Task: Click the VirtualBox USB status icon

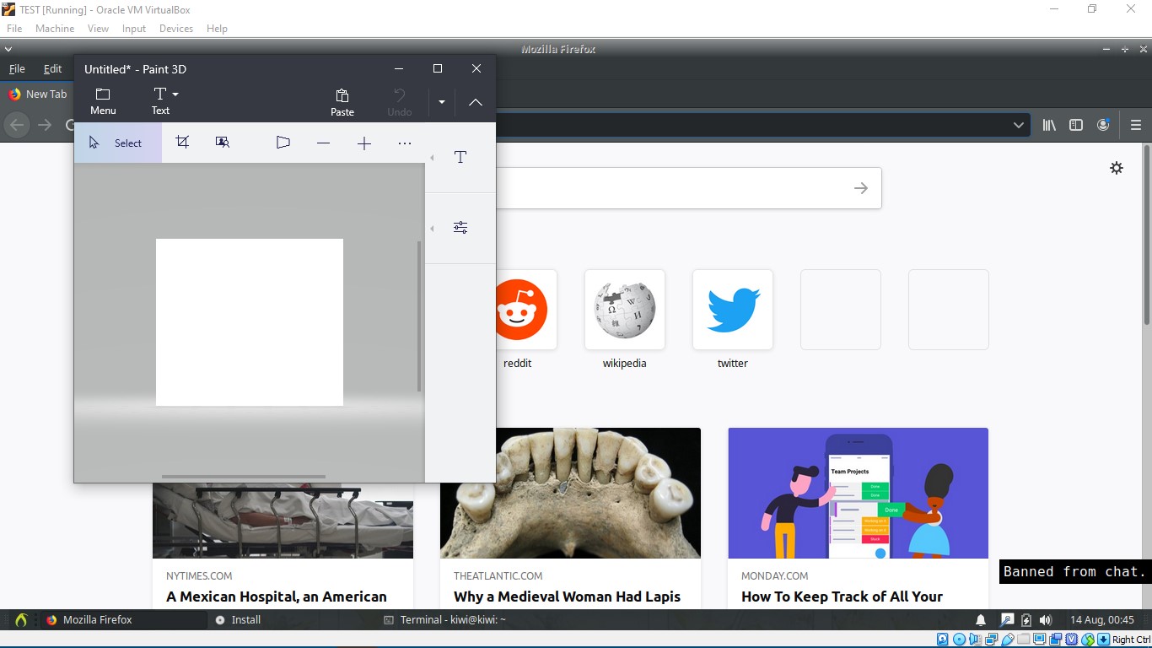Action: coord(1008,640)
